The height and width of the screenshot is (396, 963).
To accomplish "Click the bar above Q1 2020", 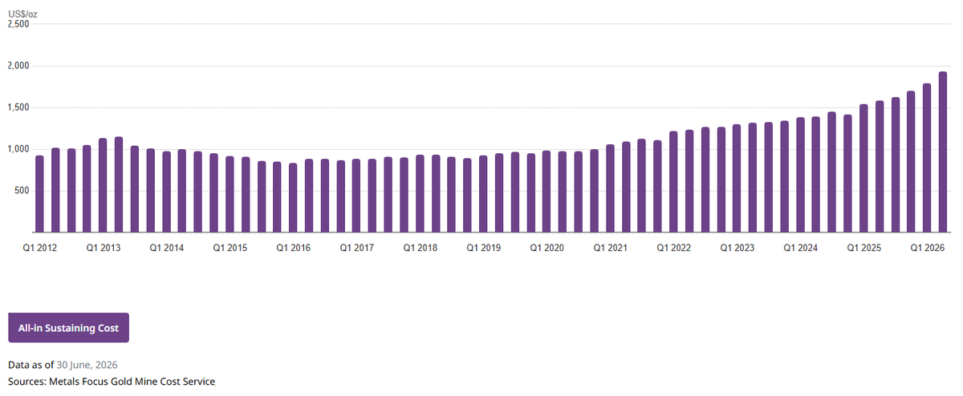I will [x=547, y=192].
